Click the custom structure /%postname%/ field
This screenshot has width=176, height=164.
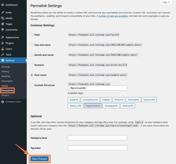(x=97, y=88)
